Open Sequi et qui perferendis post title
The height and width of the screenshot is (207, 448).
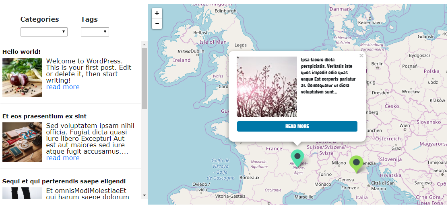point(64,181)
